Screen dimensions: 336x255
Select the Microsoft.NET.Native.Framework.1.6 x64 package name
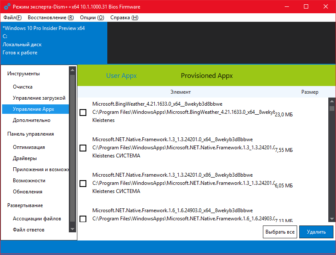pos(173,211)
